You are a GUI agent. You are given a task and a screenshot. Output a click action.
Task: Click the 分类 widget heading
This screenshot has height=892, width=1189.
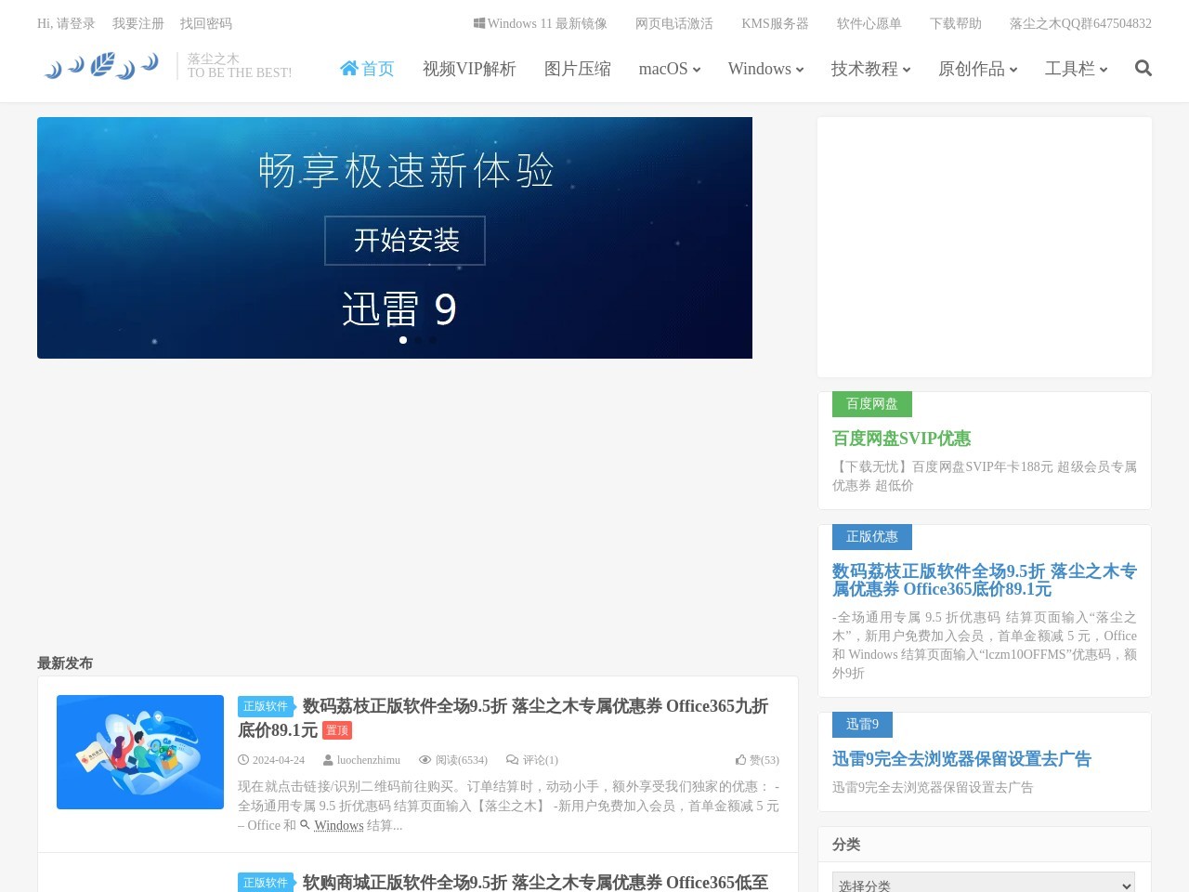(x=846, y=845)
